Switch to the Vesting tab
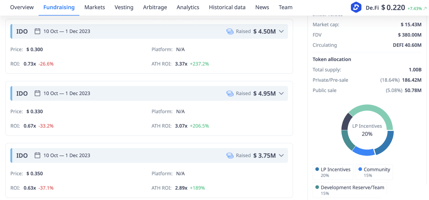 [x=124, y=7]
